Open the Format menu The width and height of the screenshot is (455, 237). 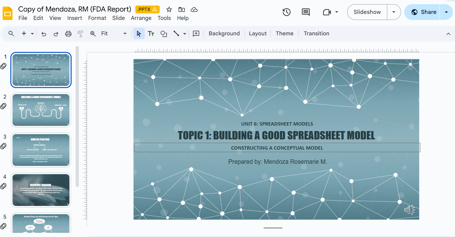click(x=97, y=18)
